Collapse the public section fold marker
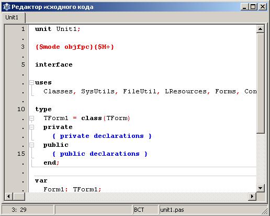 click(x=31, y=145)
